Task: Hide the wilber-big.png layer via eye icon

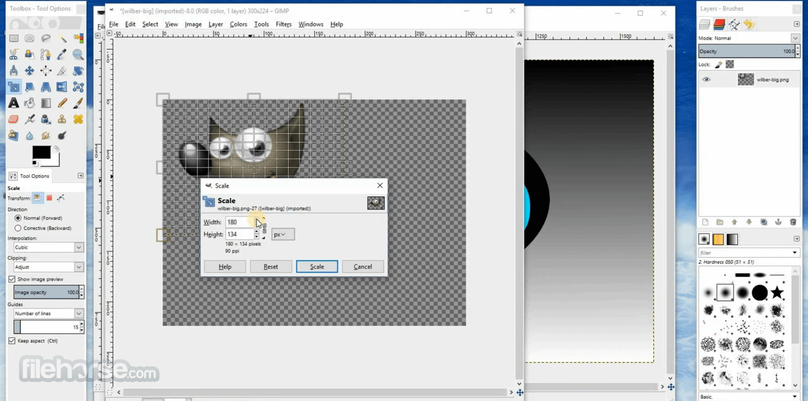Action: 706,80
